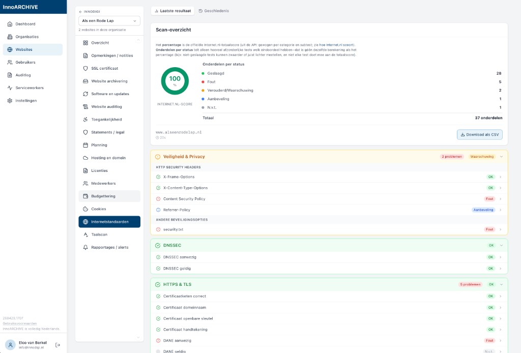Click the Rapportages / alerts bell icon
Screen dimensions: 521x353
(85, 247)
